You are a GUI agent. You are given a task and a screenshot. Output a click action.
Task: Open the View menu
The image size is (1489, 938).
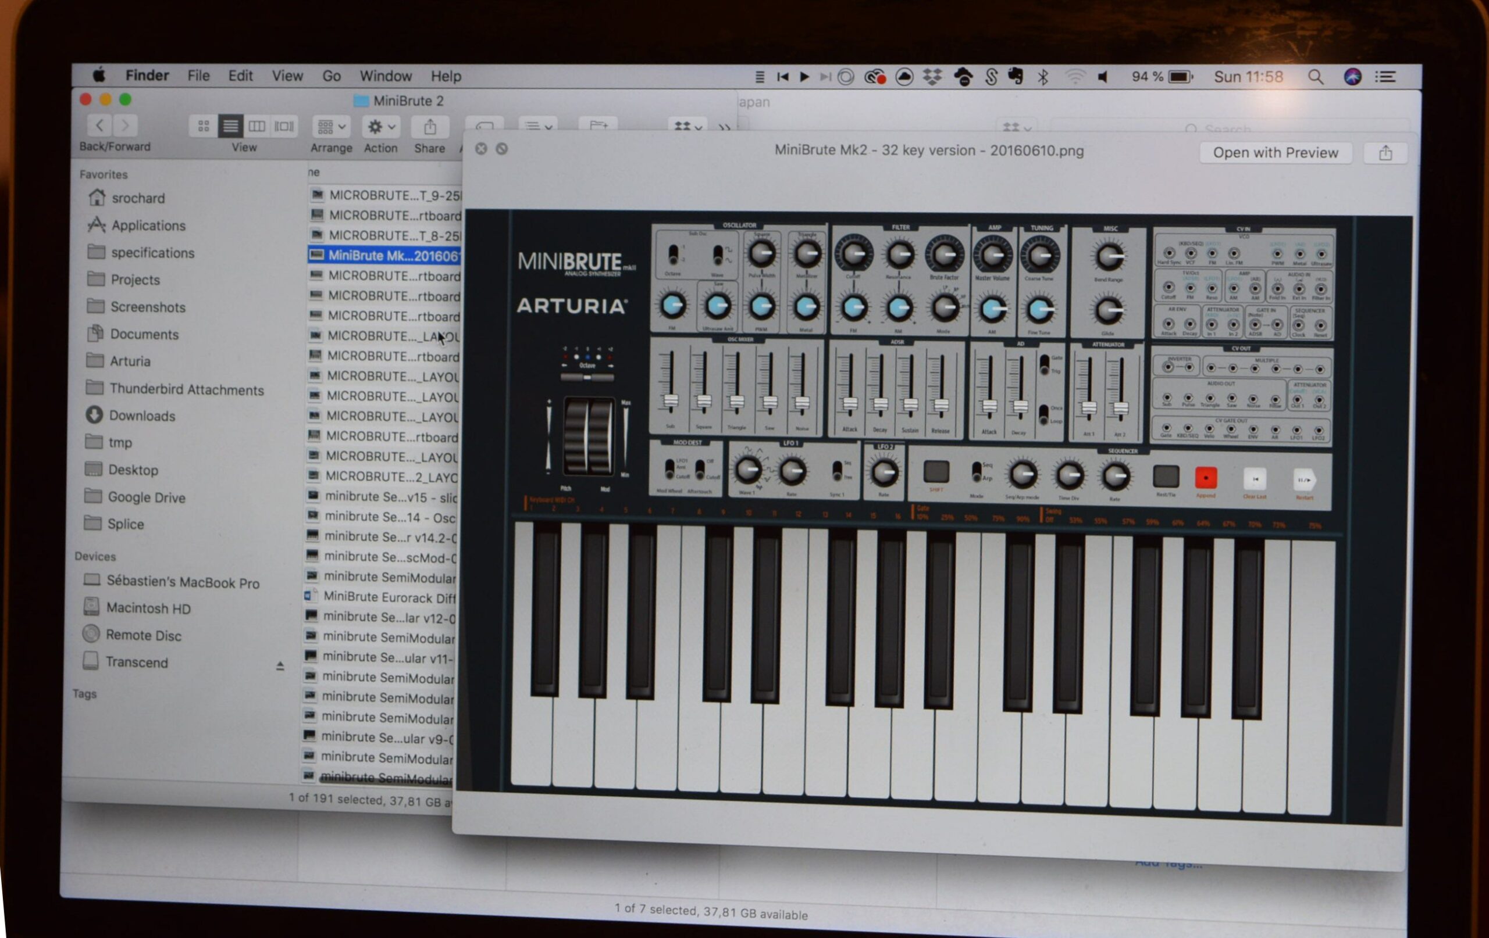[287, 76]
